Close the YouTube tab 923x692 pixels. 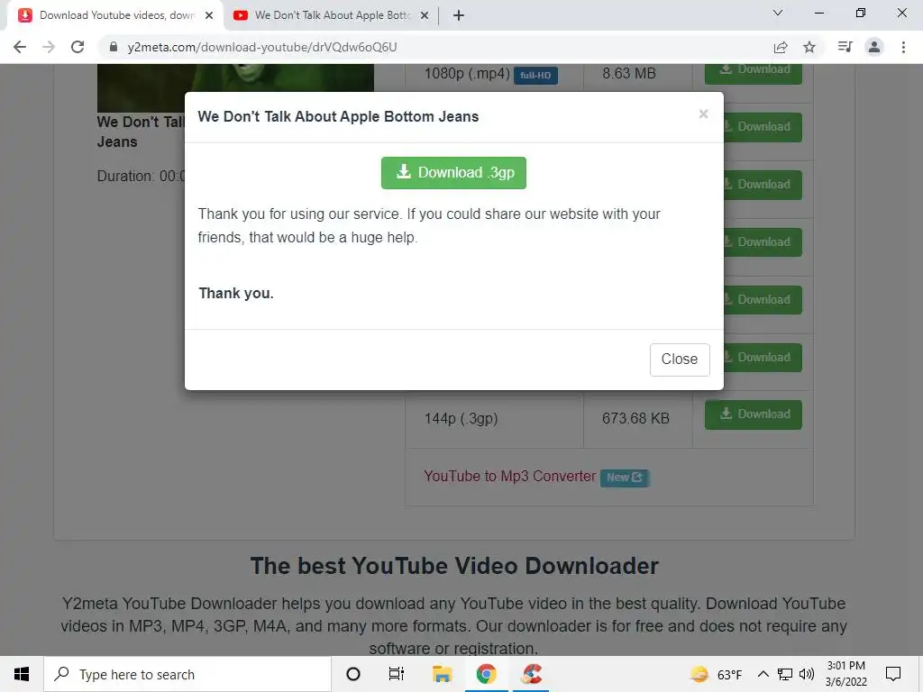pos(425,15)
